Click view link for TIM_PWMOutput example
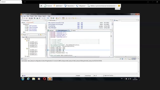The image size is (160, 90). pyautogui.click(x=78, y=28)
